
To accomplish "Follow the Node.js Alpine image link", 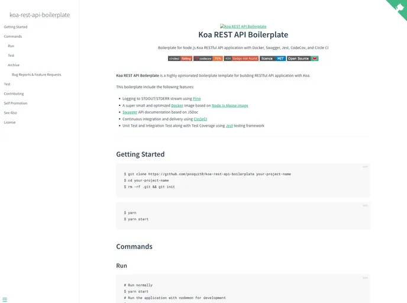I will pyautogui.click(x=230, y=105).
